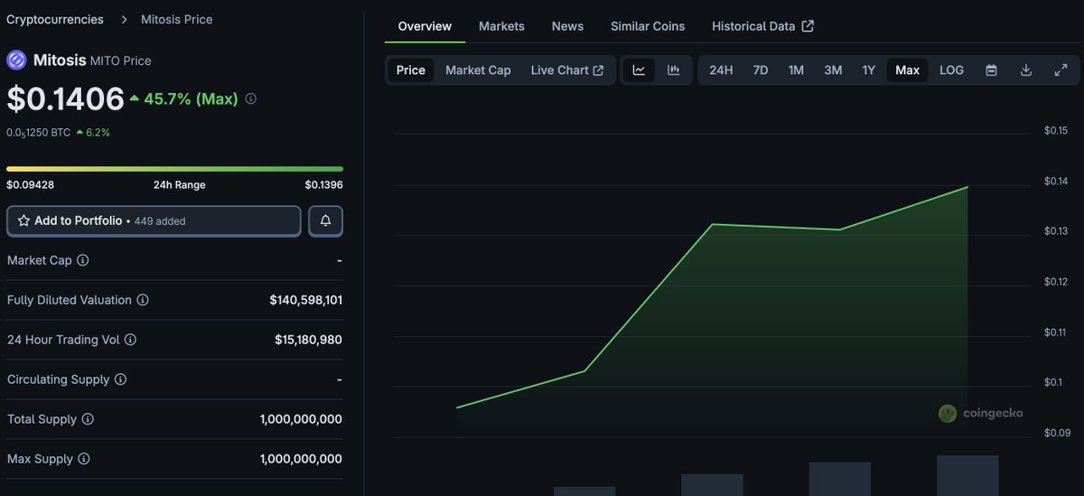Click the $0.1396 24h high value

click(323, 184)
